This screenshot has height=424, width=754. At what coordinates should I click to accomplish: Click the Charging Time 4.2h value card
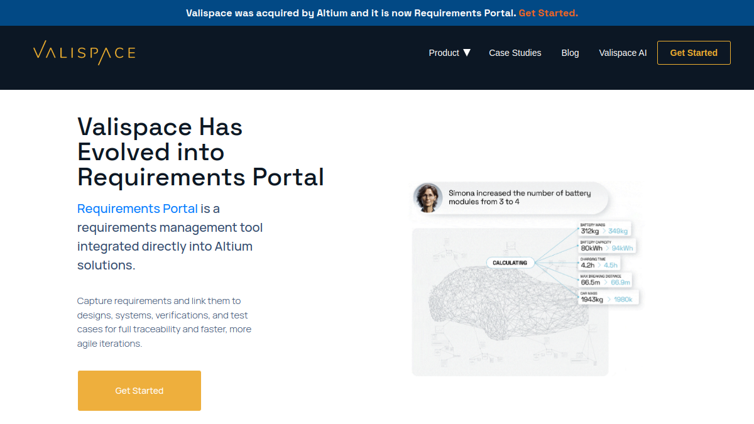point(599,263)
